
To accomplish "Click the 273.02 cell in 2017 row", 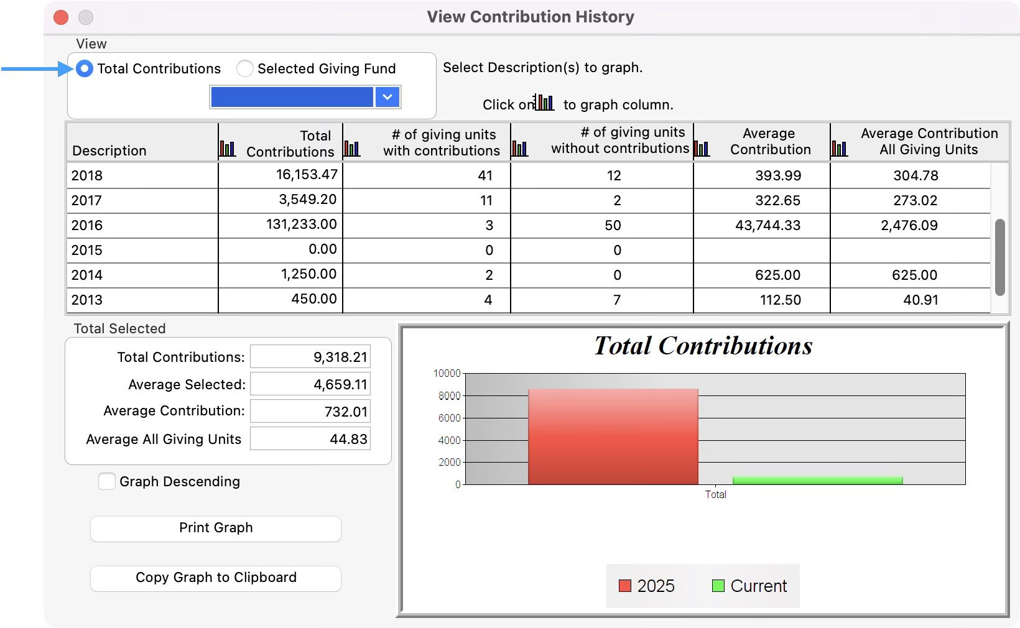I will 915,200.
